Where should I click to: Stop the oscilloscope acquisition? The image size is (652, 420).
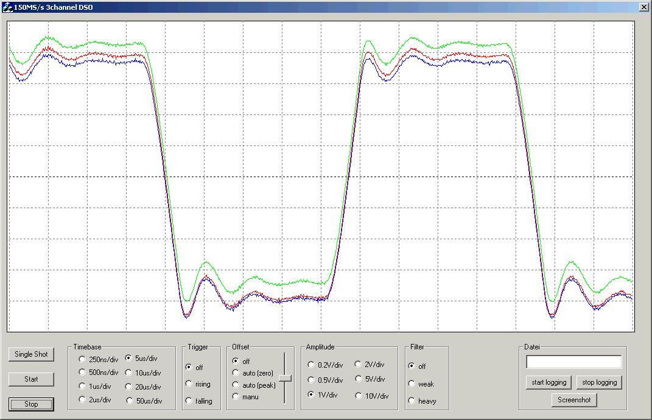coord(31,404)
